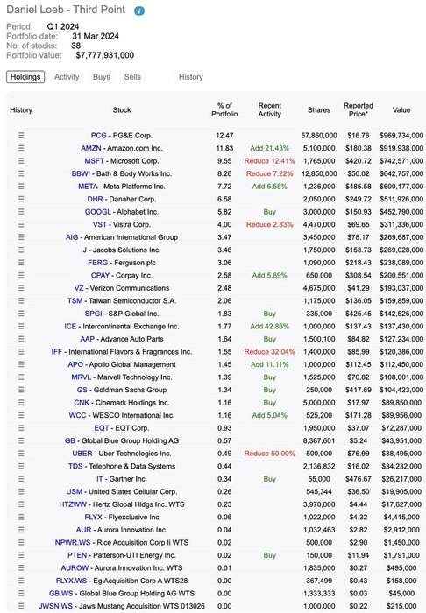426x613 pixels.
Task: Open history icon for GOOGL row
Action: point(21,212)
